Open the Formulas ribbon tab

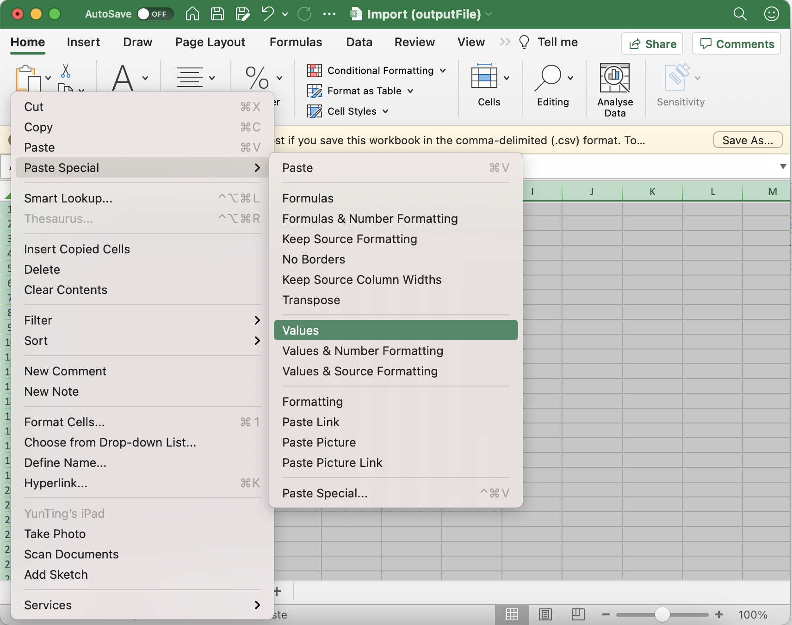(x=296, y=42)
